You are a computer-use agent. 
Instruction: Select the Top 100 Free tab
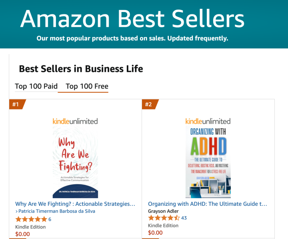point(87,86)
